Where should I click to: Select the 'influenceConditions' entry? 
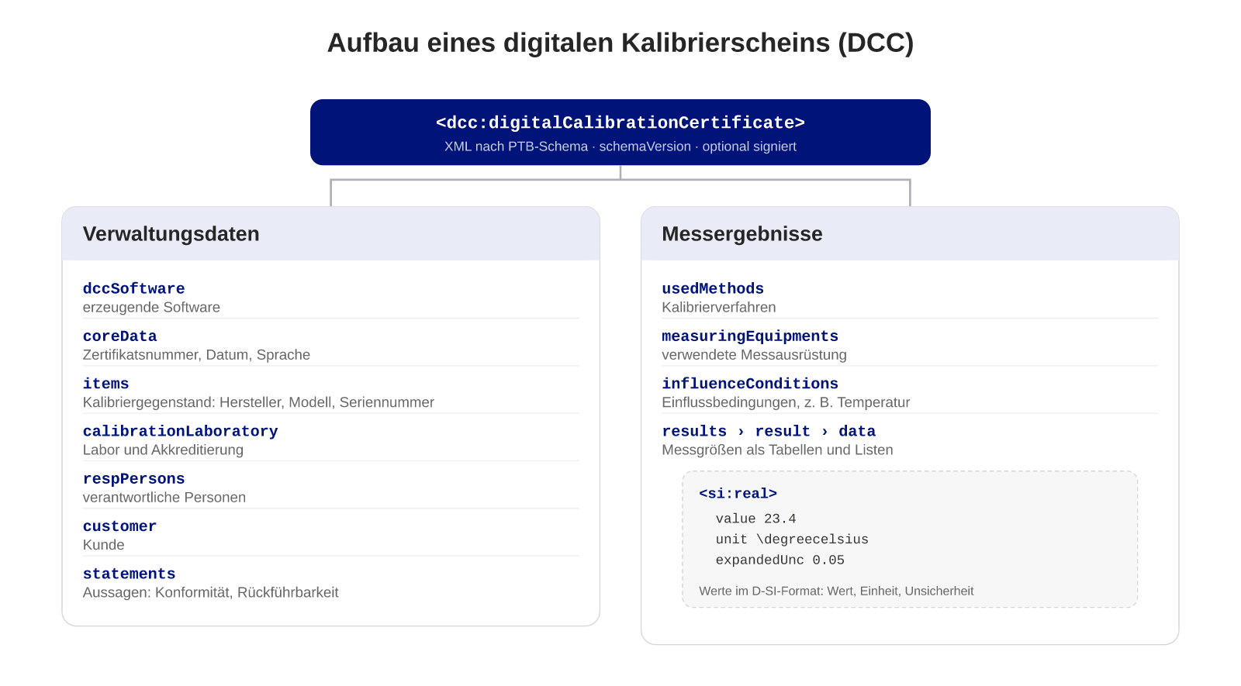[x=750, y=383]
